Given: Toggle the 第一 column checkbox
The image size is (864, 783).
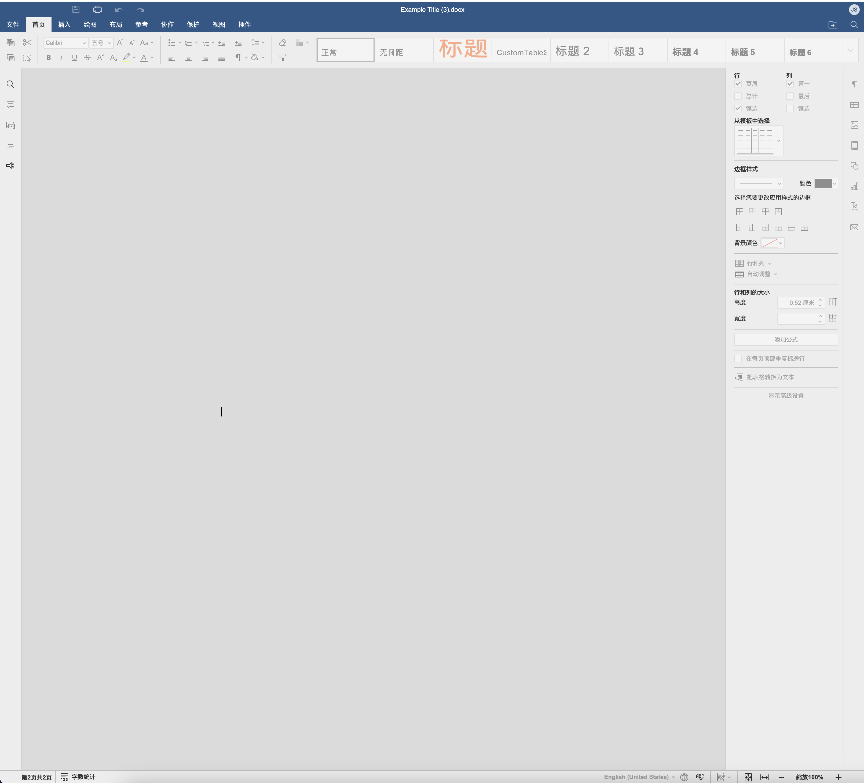Looking at the screenshot, I should point(790,83).
